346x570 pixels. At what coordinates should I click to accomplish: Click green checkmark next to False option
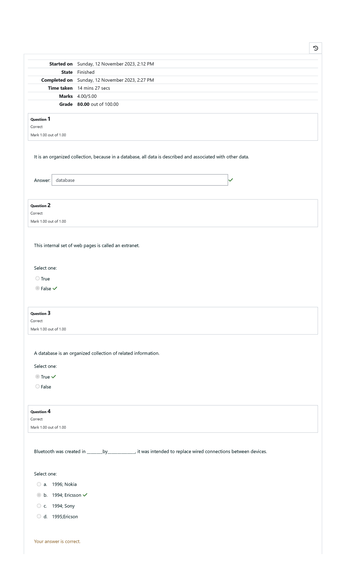pyautogui.click(x=55, y=288)
